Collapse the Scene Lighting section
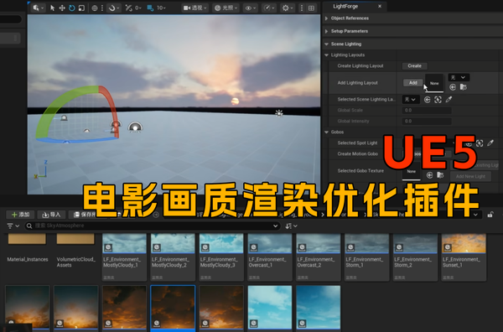 pyautogui.click(x=326, y=44)
